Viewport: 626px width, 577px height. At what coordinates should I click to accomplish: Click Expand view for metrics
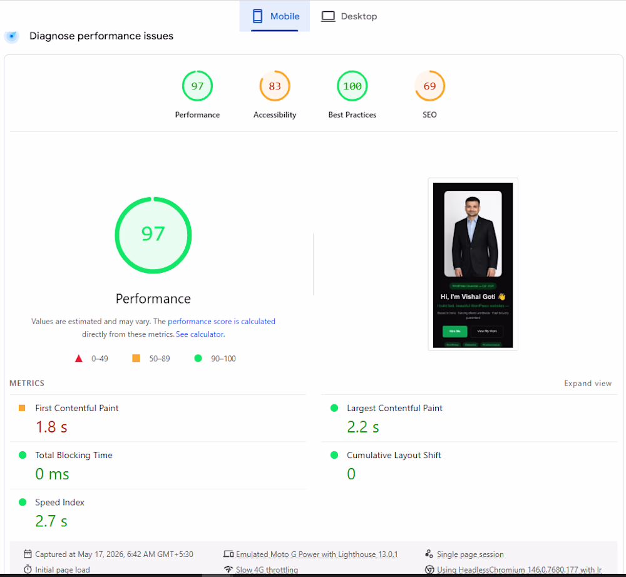tap(588, 384)
